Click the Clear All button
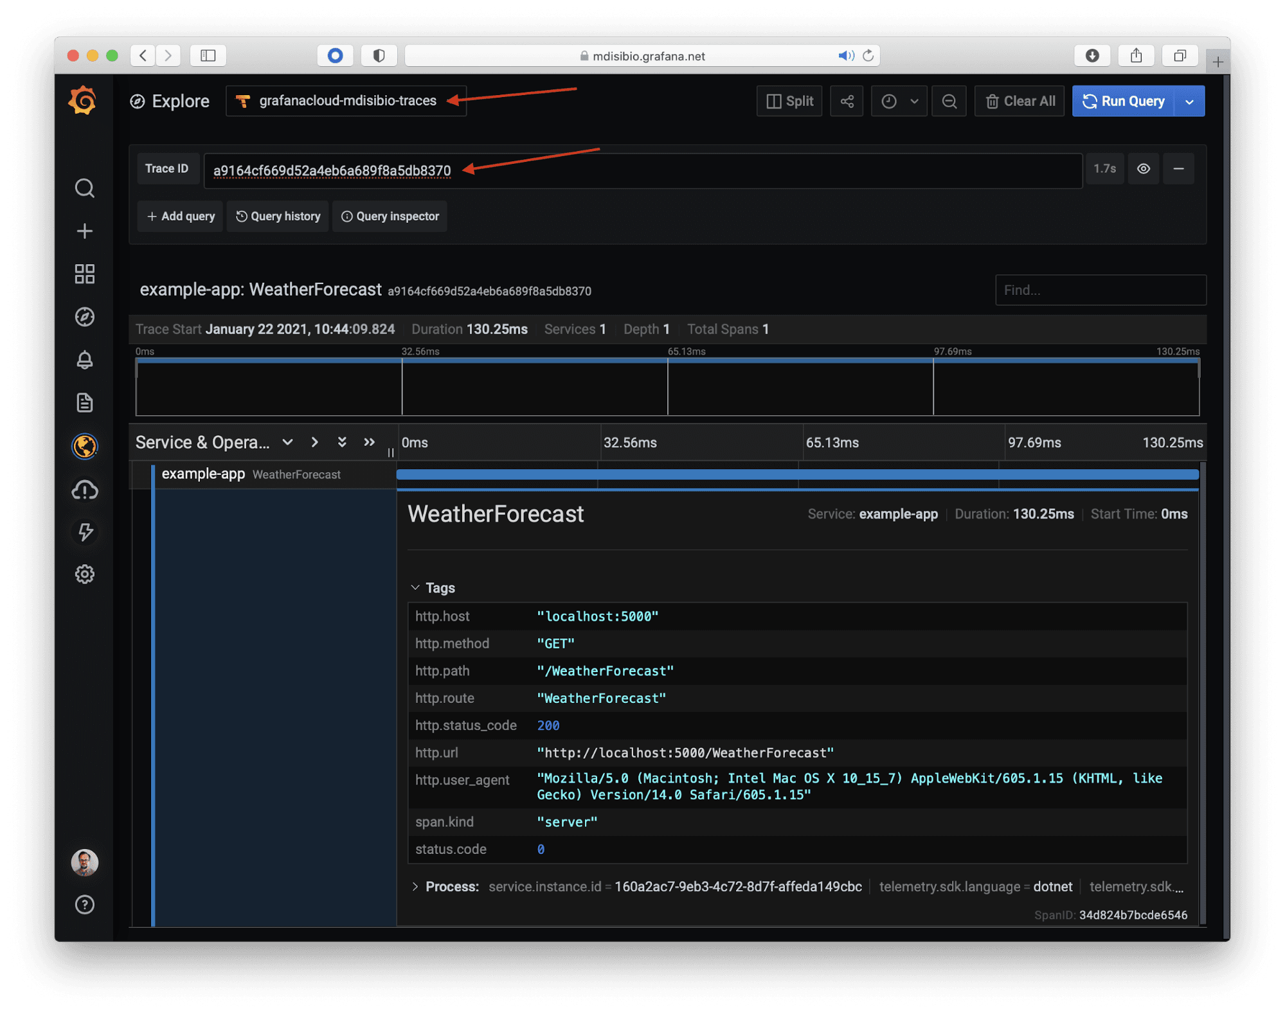The height and width of the screenshot is (1014, 1285). click(1020, 102)
